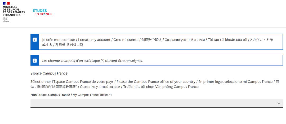Viewport: 286px width, 124px height.
Task: Click the Korean text "계정을 생성합니다"
Action: [x=69, y=45]
